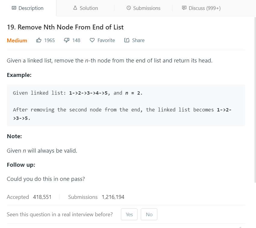Click the share icon beside Share
This screenshot has width=256, height=228.
[127, 40]
